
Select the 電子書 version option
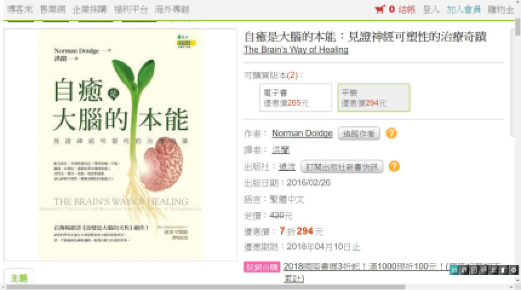click(296, 97)
